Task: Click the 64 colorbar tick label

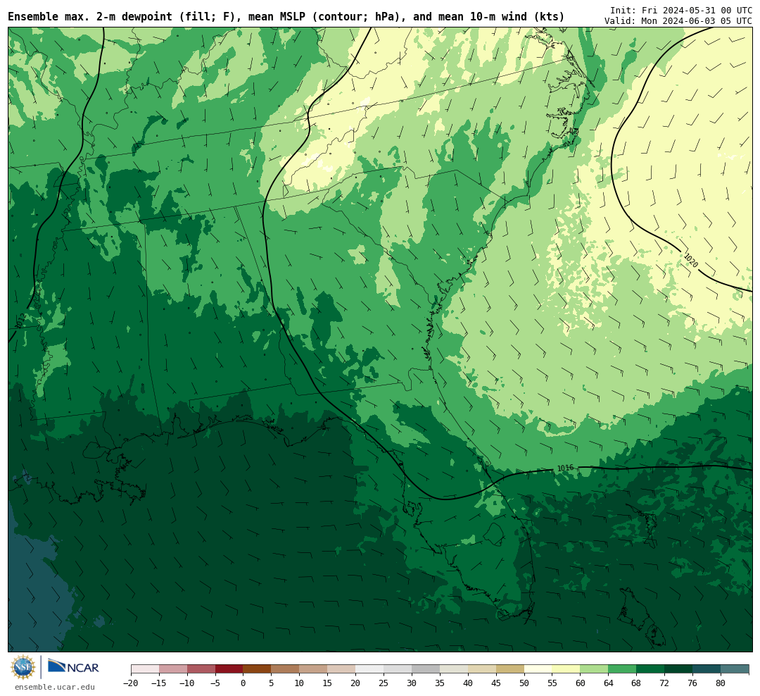Action: pos(609,683)
